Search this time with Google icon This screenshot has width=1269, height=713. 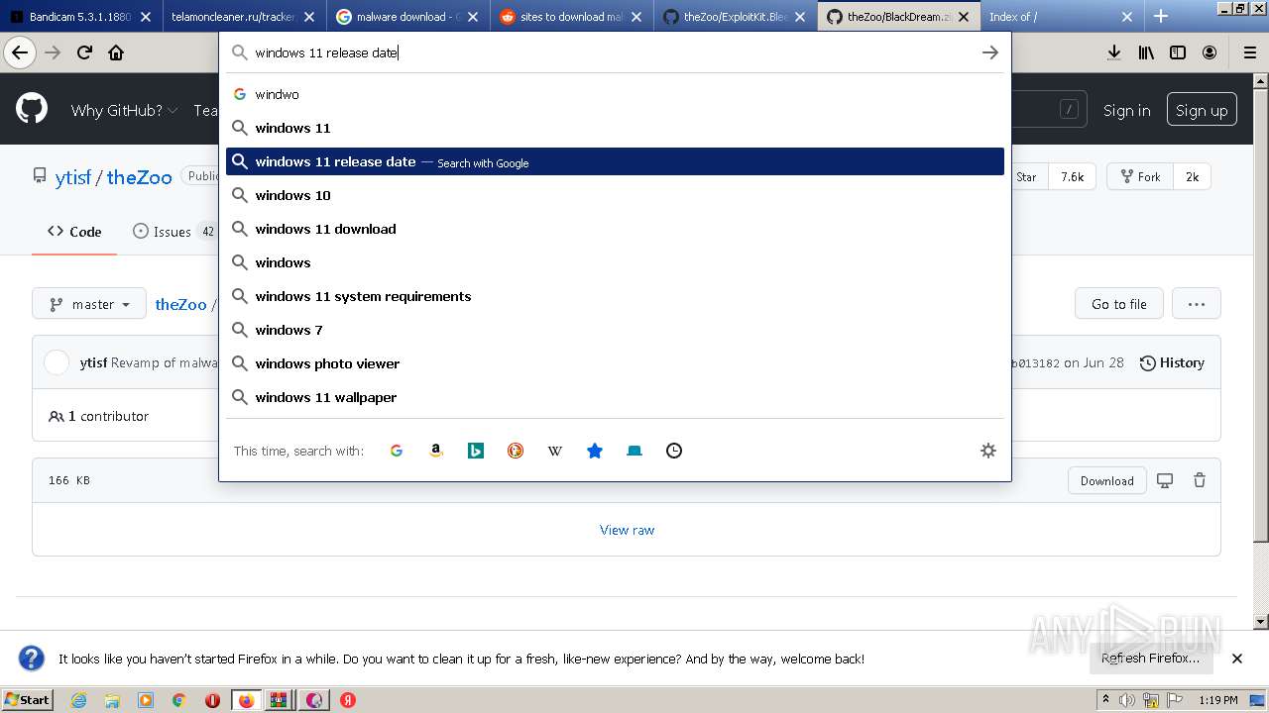(397, 451)
